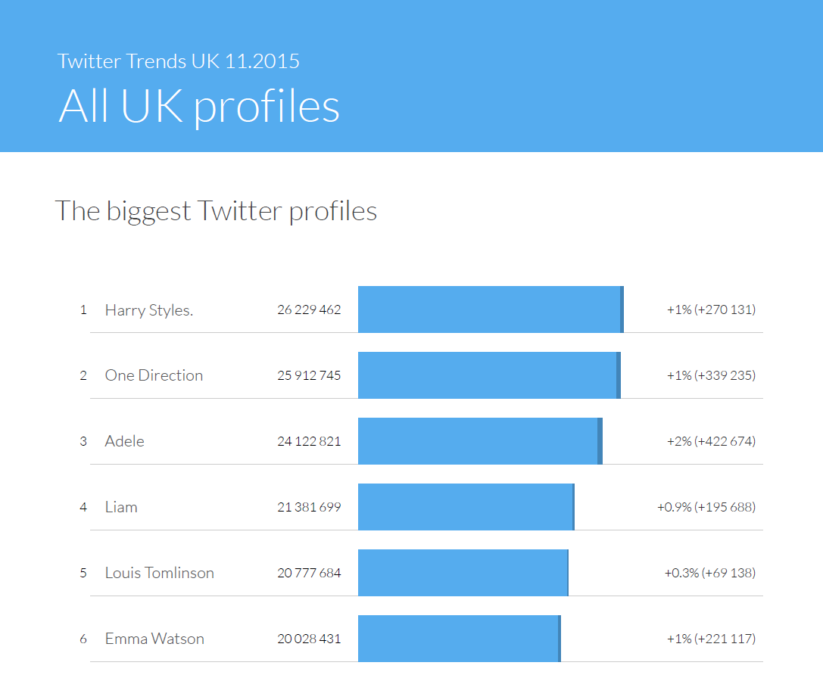Click the Harry Styles follower bar
Screen dimensions: 823x678
pyautogui.click(x=490, y=309)
